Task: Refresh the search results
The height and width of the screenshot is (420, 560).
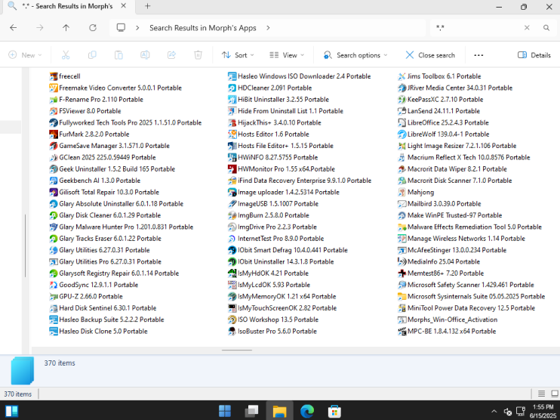Action: [x=93, y=27]
